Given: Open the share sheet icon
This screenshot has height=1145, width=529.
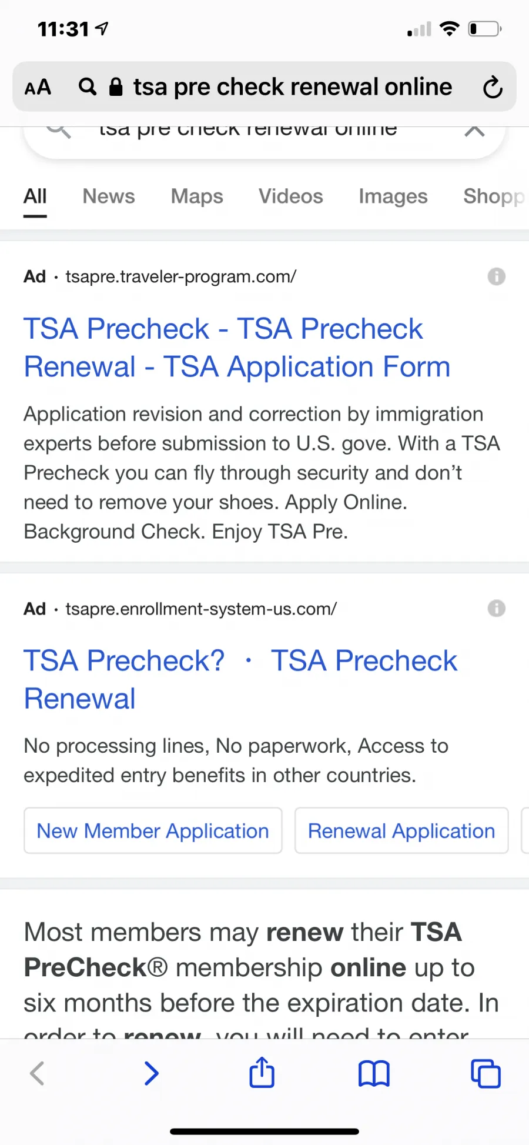Looking at the screenshot, I should tap(262, 1071).
